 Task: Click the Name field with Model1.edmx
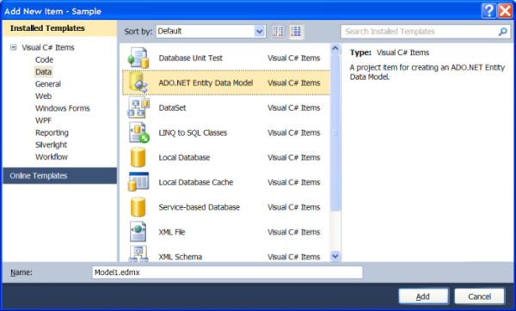tap(227, 272)
